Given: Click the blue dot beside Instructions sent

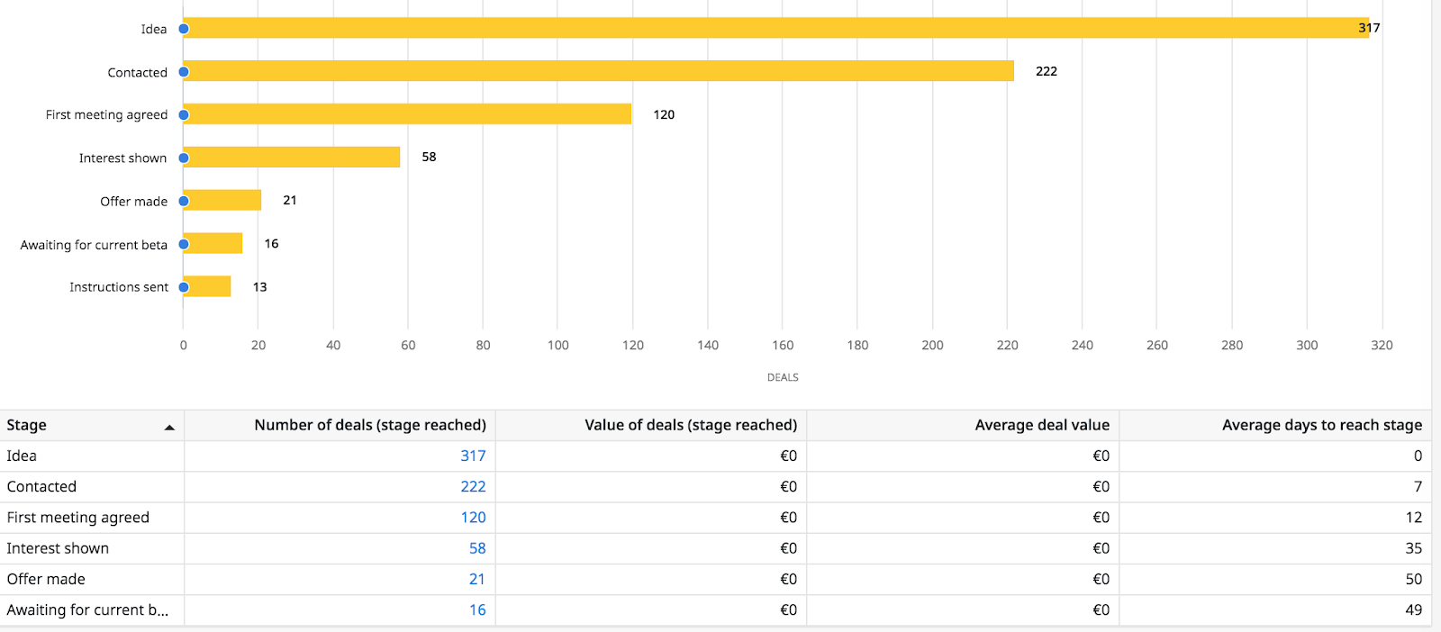Looking at the screenshot, I should click(x=184, y=287).
